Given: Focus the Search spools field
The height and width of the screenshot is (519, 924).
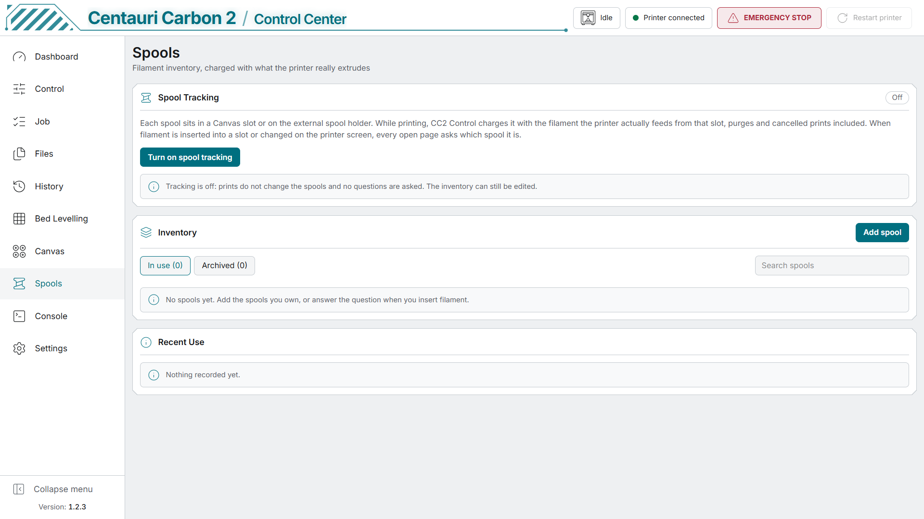Looking at the screenshot, I should click(832, 266).
